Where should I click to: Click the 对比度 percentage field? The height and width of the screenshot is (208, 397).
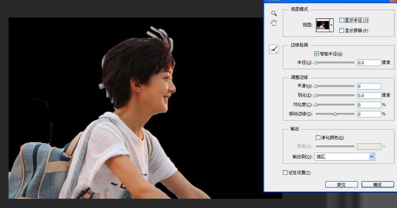(x=369, y=105)
